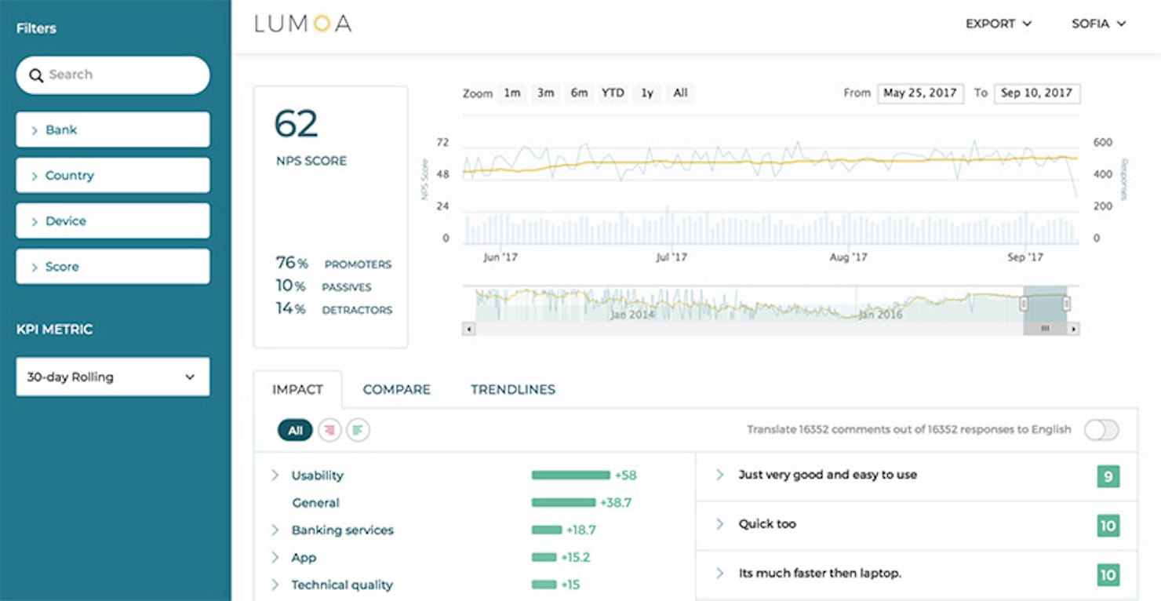1161x601 pixels.
Task: Click the left arrow on the timeline scrollbar
Action: click(x=468, y=328)
